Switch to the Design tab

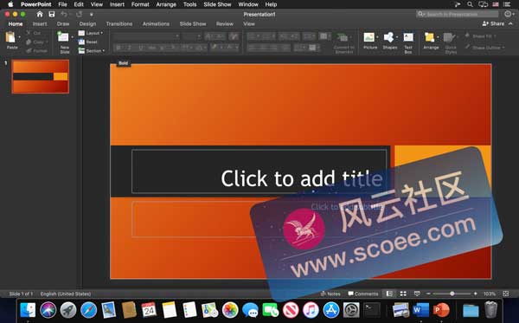tap(87, 24)
